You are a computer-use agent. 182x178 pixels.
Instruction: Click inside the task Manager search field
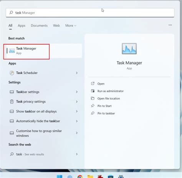90,13
